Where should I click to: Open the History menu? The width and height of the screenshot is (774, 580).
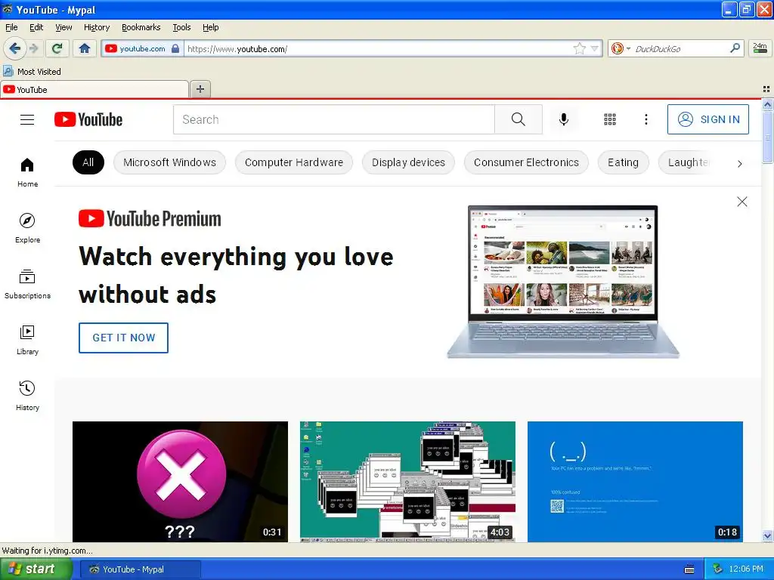96,27
